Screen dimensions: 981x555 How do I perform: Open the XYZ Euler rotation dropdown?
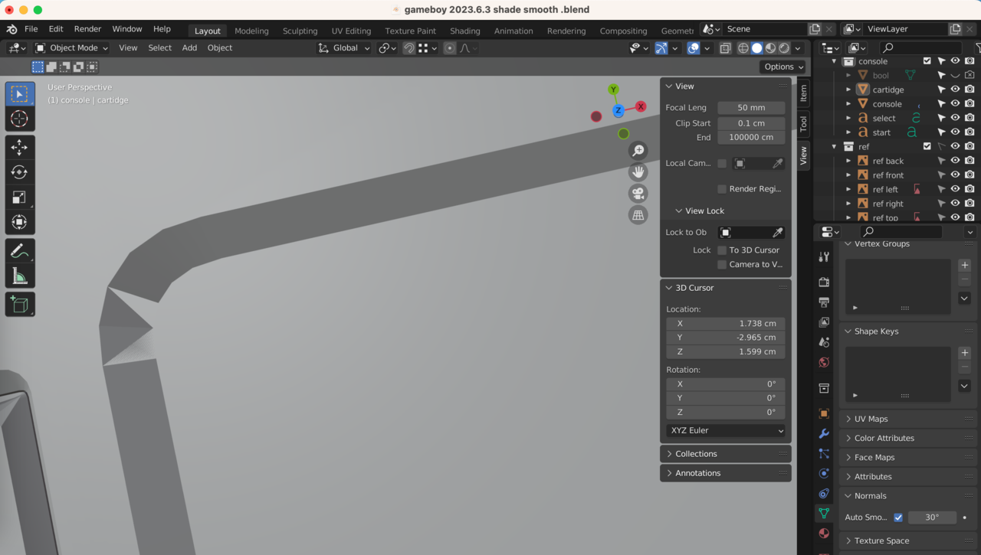725,430
